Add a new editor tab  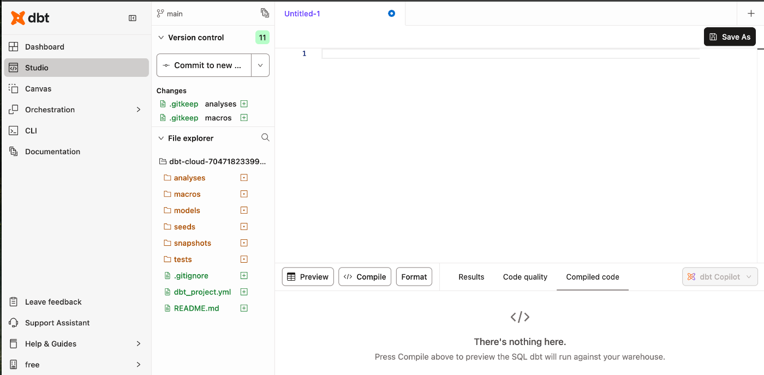(751, 14)
